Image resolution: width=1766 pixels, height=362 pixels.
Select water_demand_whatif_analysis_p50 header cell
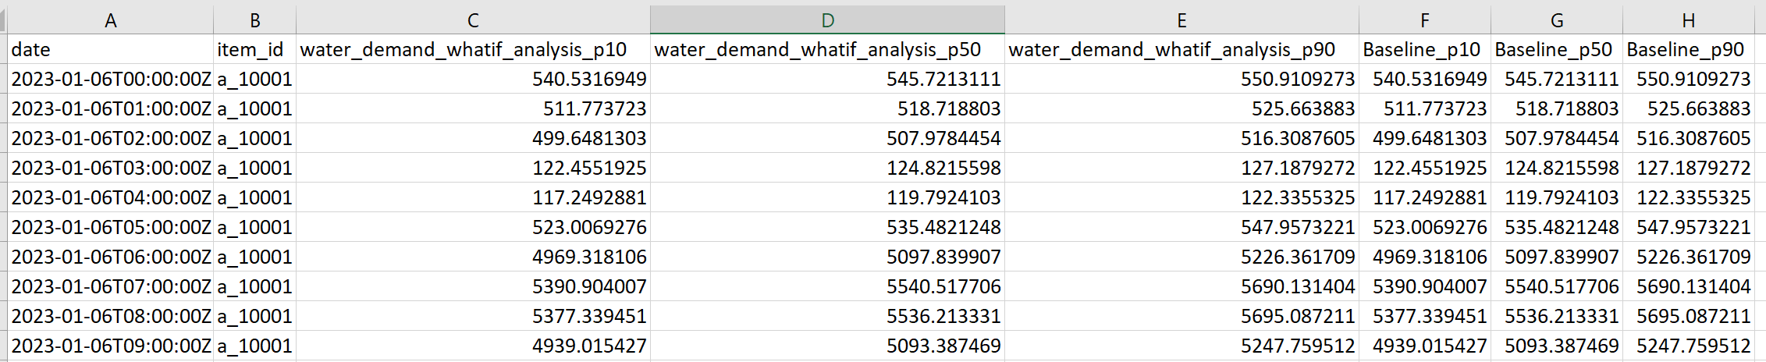point(828,49)
